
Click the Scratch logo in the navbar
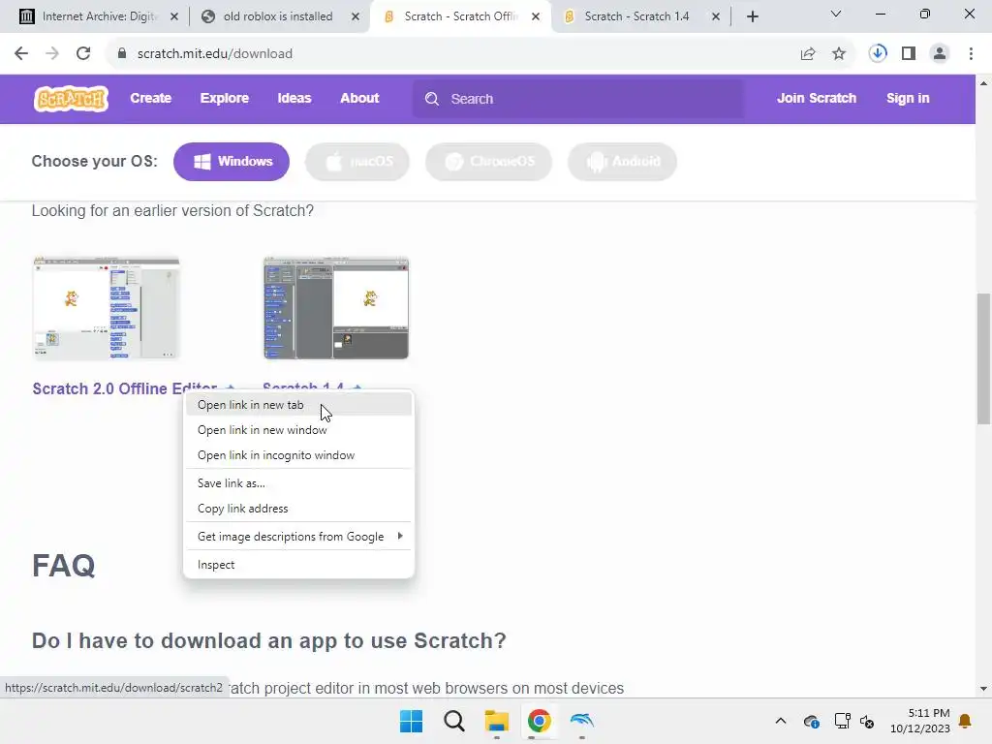tap(71, 99)
